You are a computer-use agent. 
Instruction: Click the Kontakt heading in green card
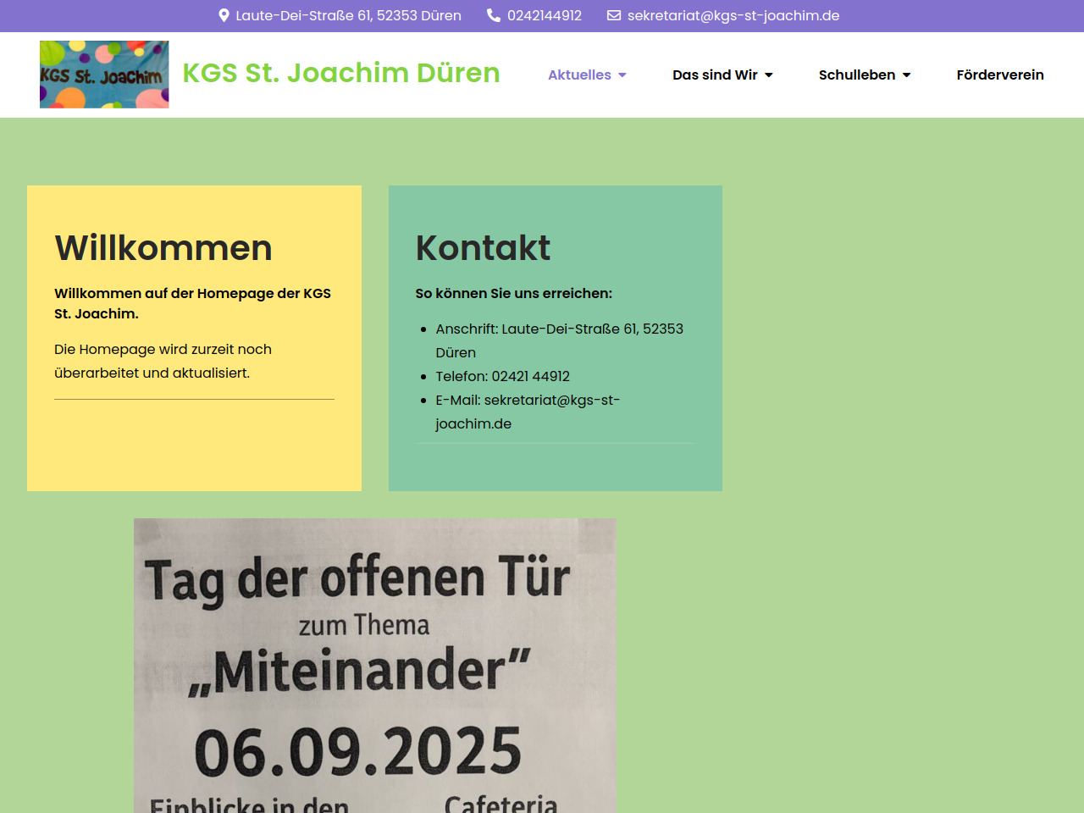[x=483, y=248]
